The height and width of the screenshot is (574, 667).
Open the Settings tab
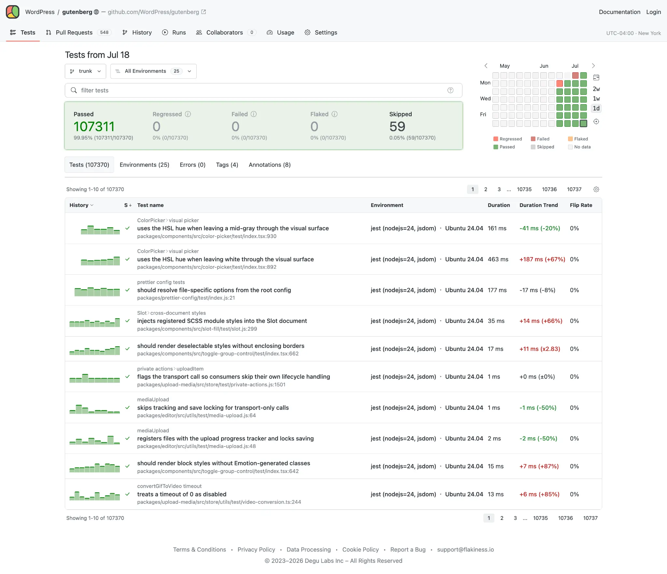click(x=321, y=33)
